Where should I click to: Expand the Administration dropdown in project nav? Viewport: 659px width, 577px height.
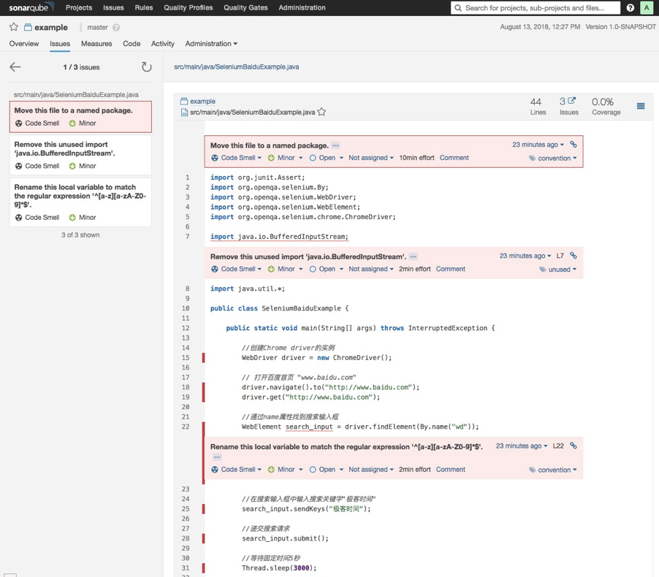(x=211, y=44)
